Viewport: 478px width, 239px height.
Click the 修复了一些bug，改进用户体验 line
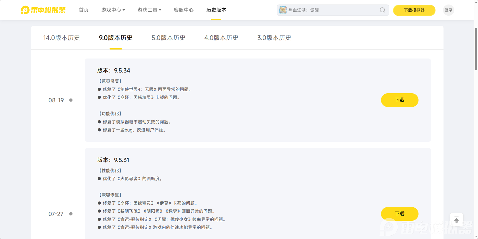(x=132, y=130)
